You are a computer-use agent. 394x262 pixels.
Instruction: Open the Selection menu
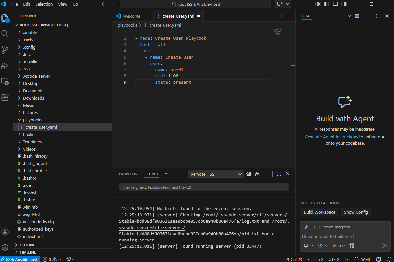pos(44,4)
